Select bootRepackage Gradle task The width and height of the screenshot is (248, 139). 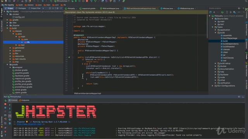tap(229, 38)
